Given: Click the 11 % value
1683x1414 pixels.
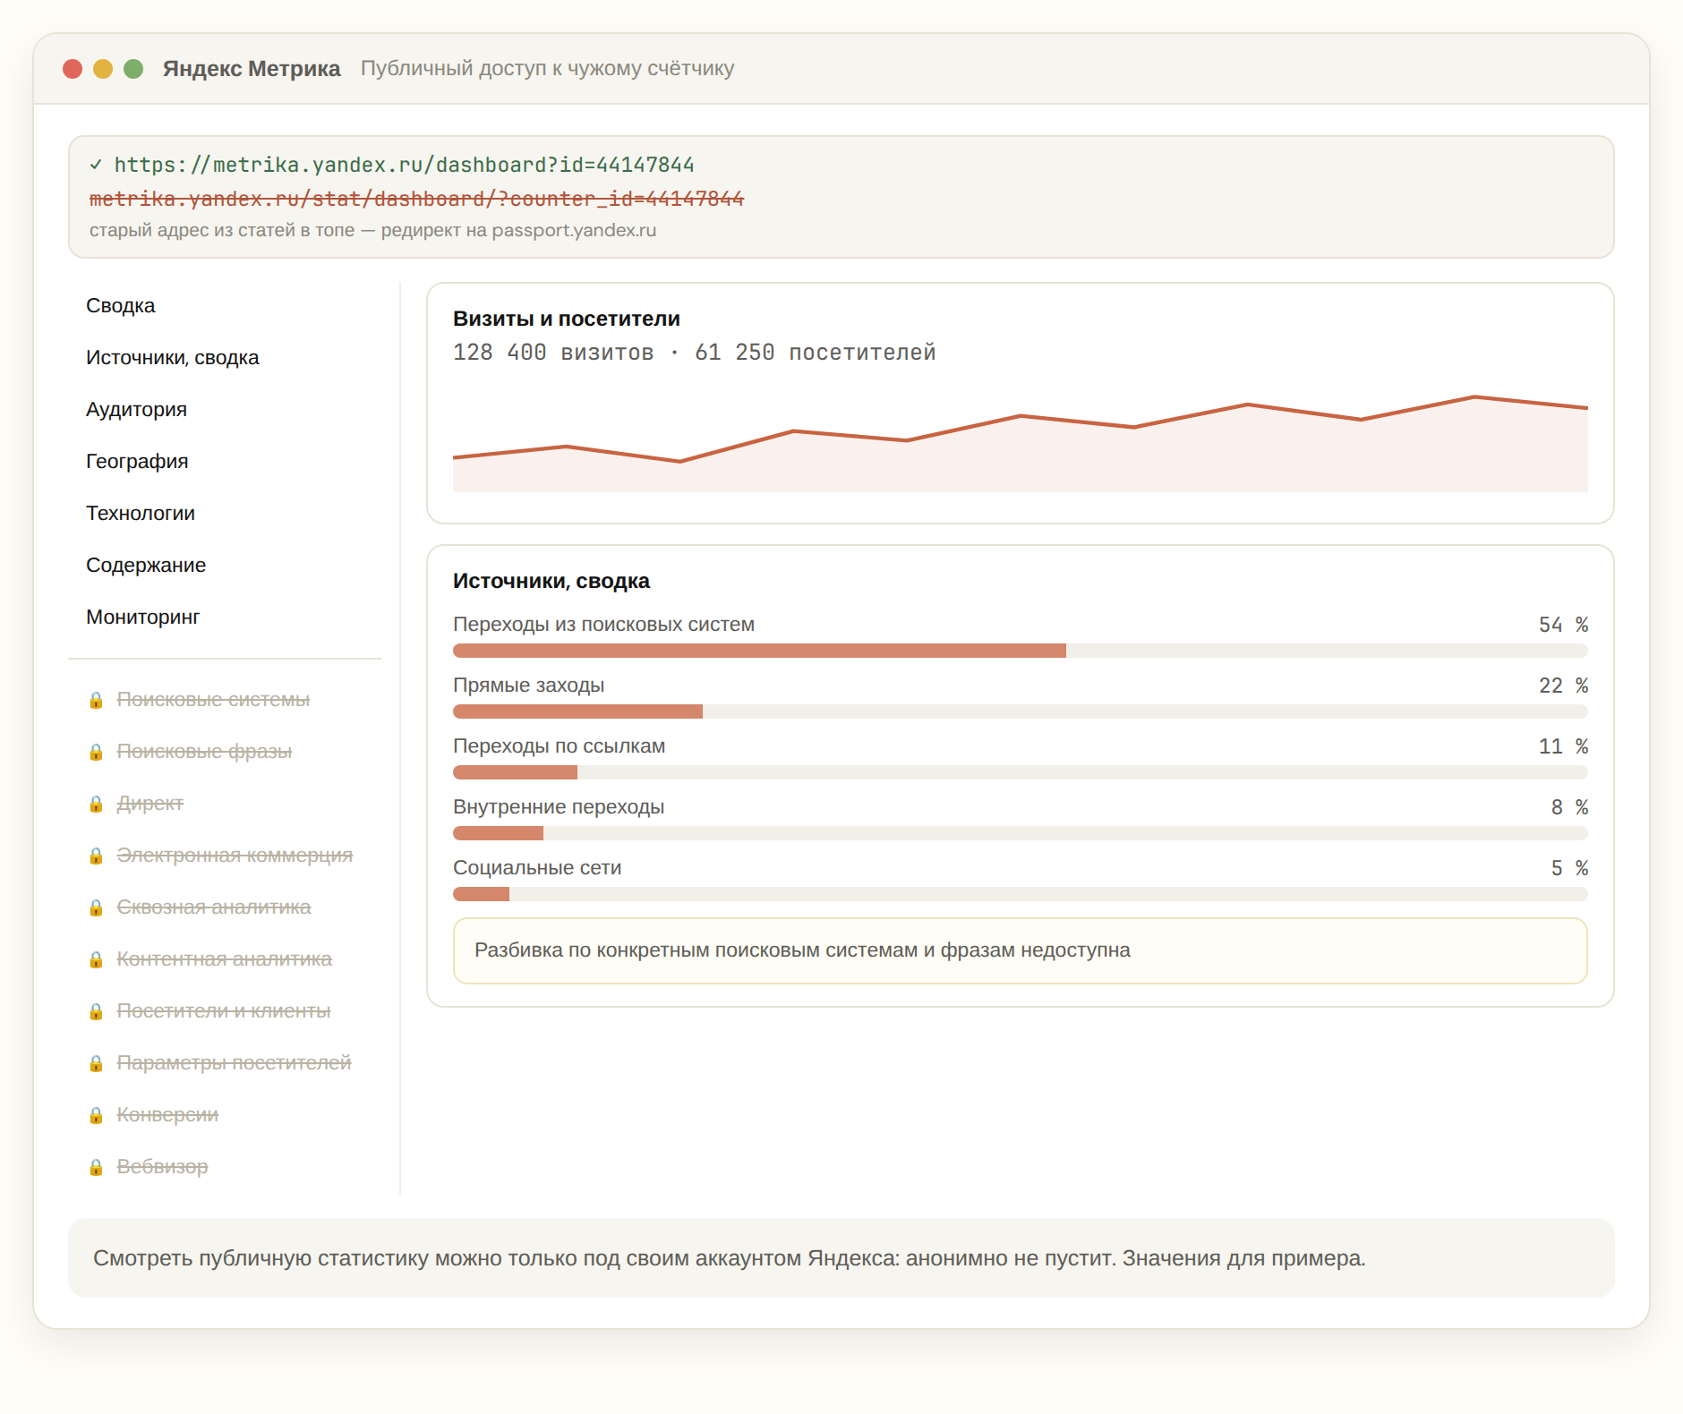Looking at the screenshot, I should (1564, 746).
